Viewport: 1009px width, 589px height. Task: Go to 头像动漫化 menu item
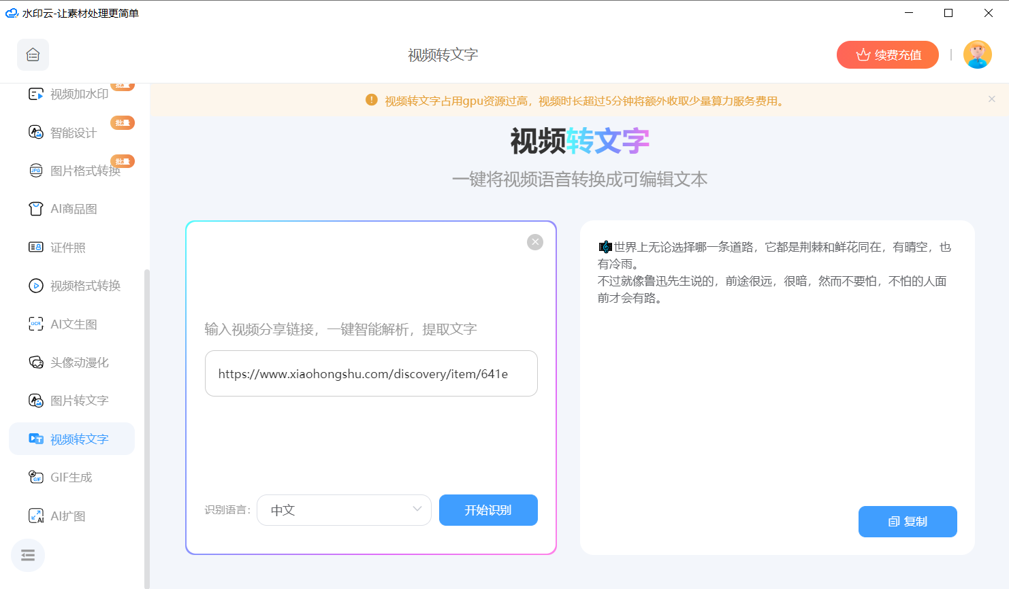coord(79,363)
